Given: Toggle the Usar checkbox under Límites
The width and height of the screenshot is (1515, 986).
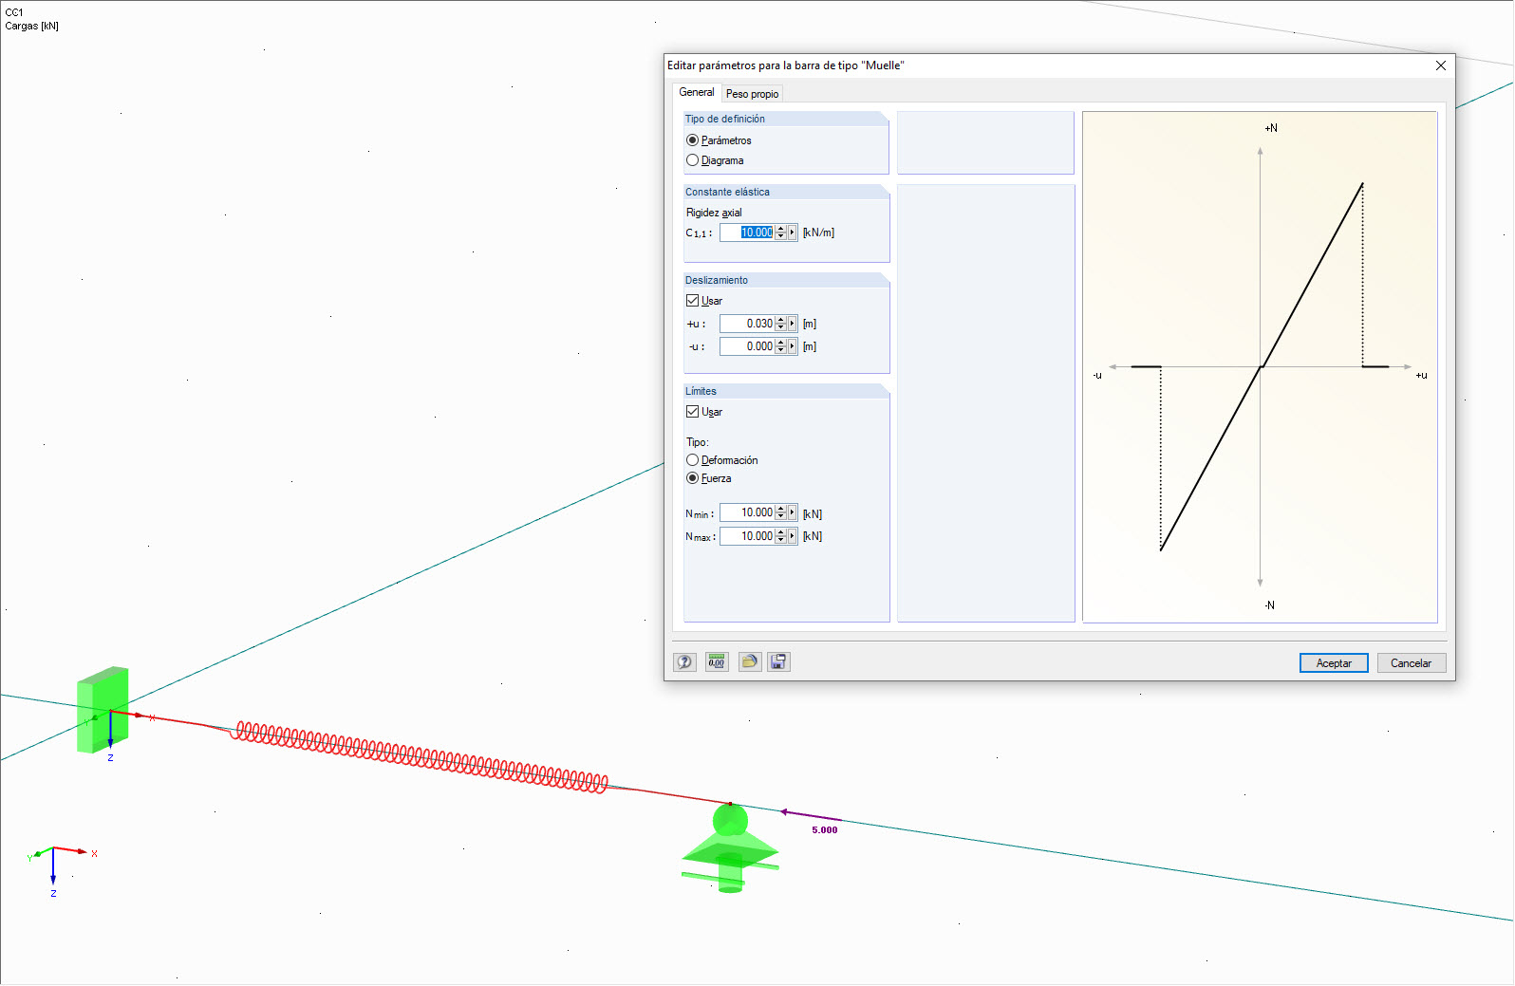Looking at the screenshot, I should 693,412.
